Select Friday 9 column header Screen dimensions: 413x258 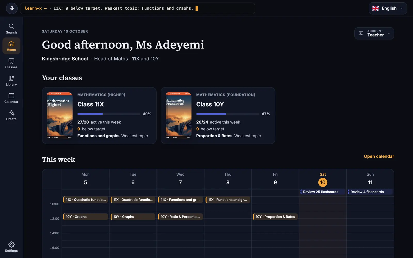click(275, 179)
